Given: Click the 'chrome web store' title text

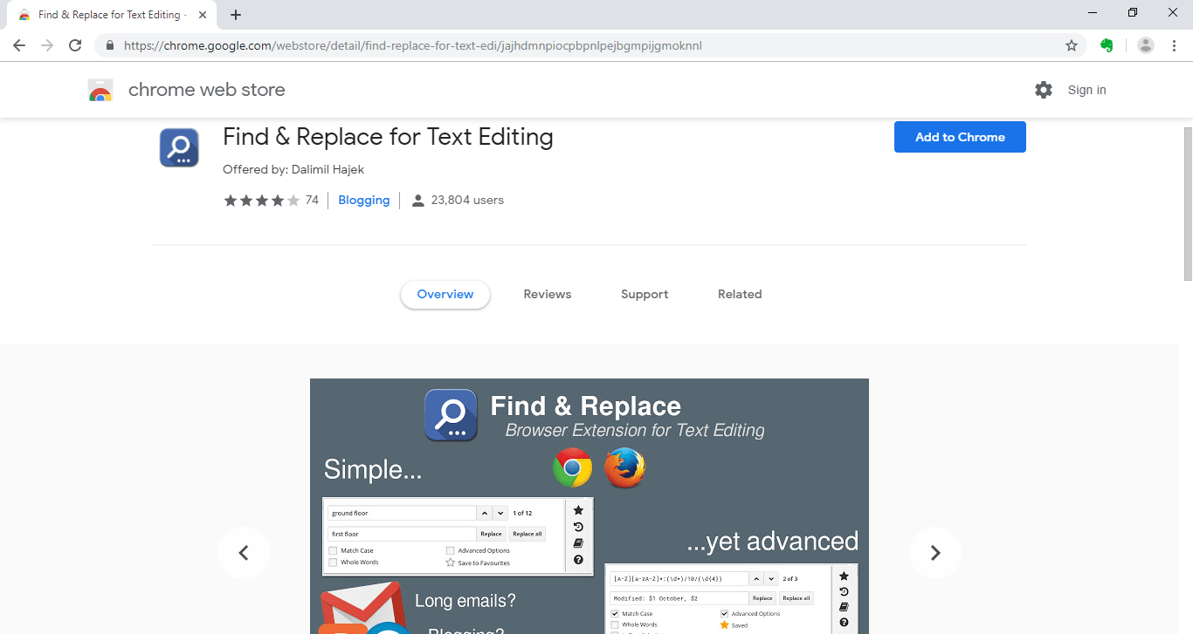Looking at the screenshot, I should (207, 90).
